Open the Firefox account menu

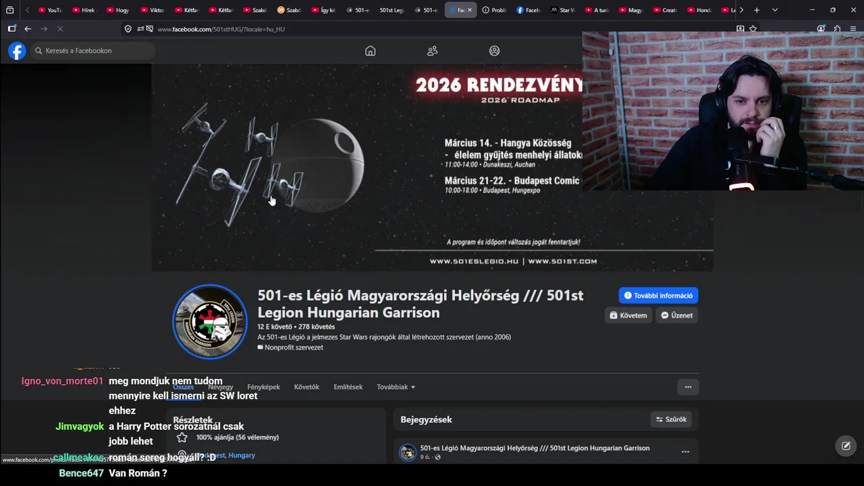(x=821, y=29)
